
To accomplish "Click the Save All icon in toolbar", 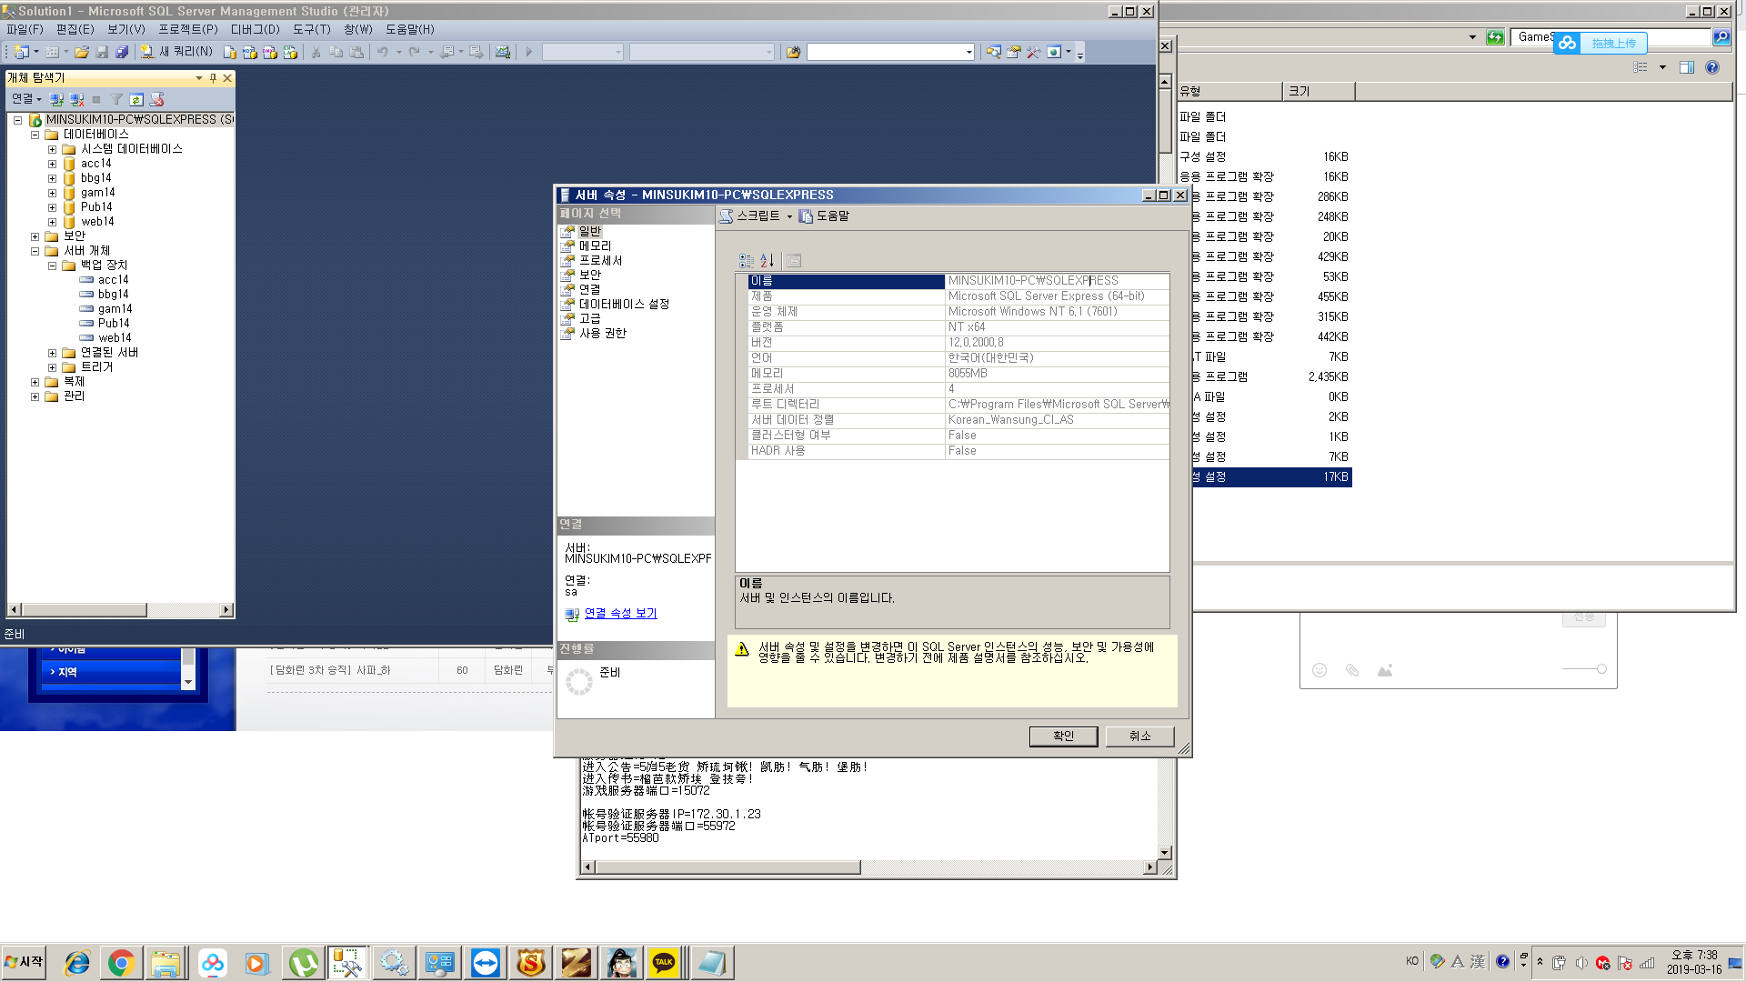I will click(122, 52).
